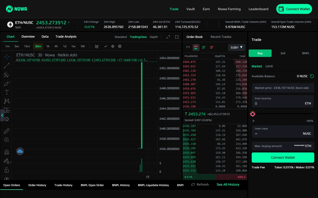Set 1d chart interval

click(x=65, y=46)
